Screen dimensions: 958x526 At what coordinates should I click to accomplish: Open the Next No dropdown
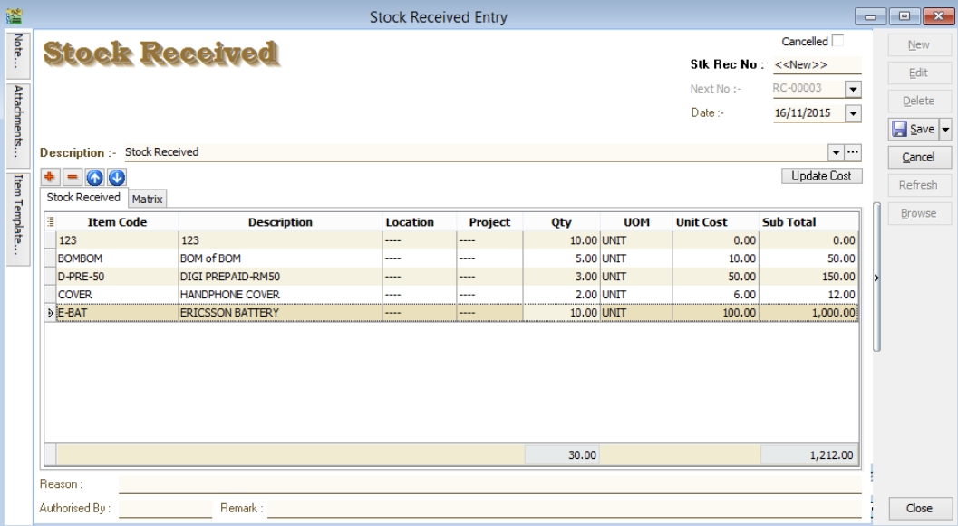click(852, 89)
